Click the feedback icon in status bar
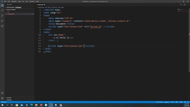This screenshot has width=190, height=107. (x=185, y=102)
